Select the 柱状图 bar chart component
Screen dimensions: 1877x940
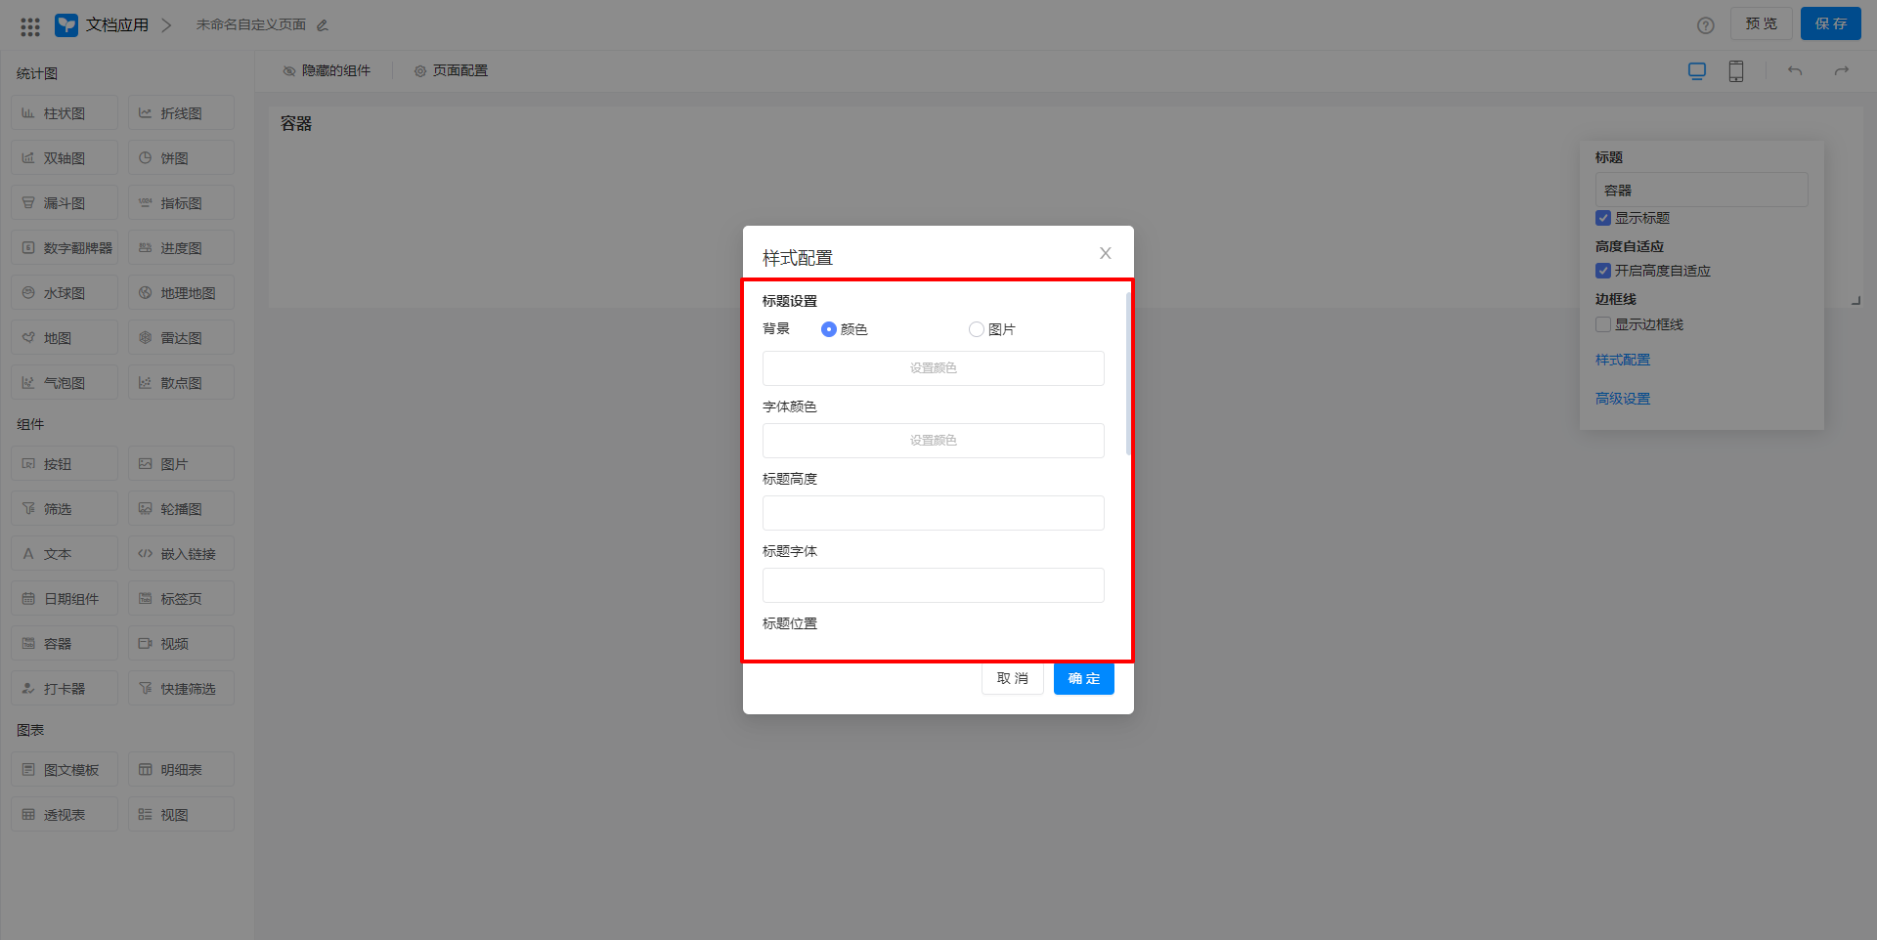[x=64, y=112]
